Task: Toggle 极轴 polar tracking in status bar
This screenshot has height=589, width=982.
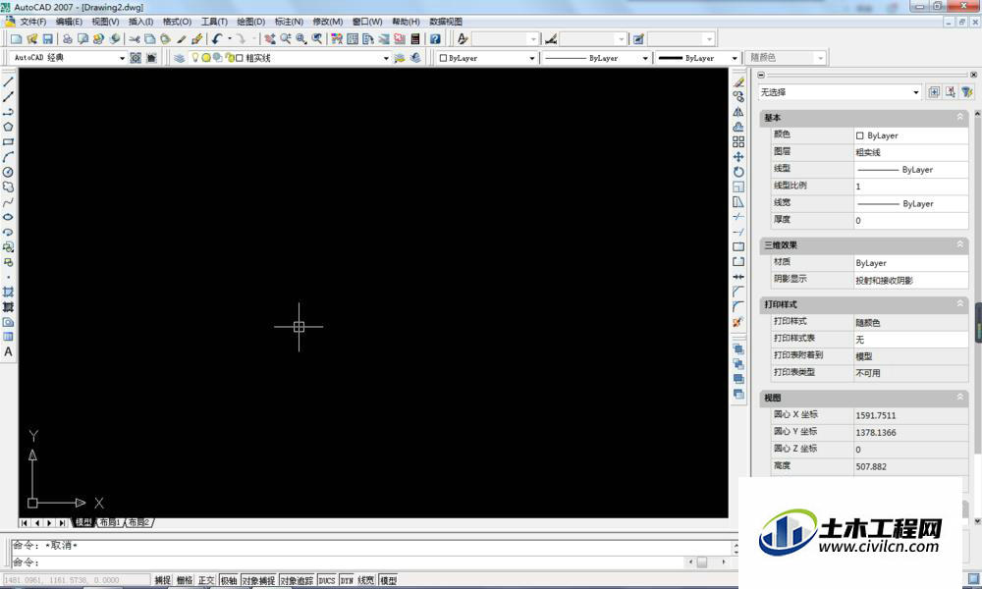Action: (229, 580)
